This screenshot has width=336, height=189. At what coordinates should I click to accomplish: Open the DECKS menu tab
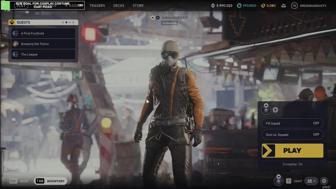pyautogui.click(x=119, y=6)
